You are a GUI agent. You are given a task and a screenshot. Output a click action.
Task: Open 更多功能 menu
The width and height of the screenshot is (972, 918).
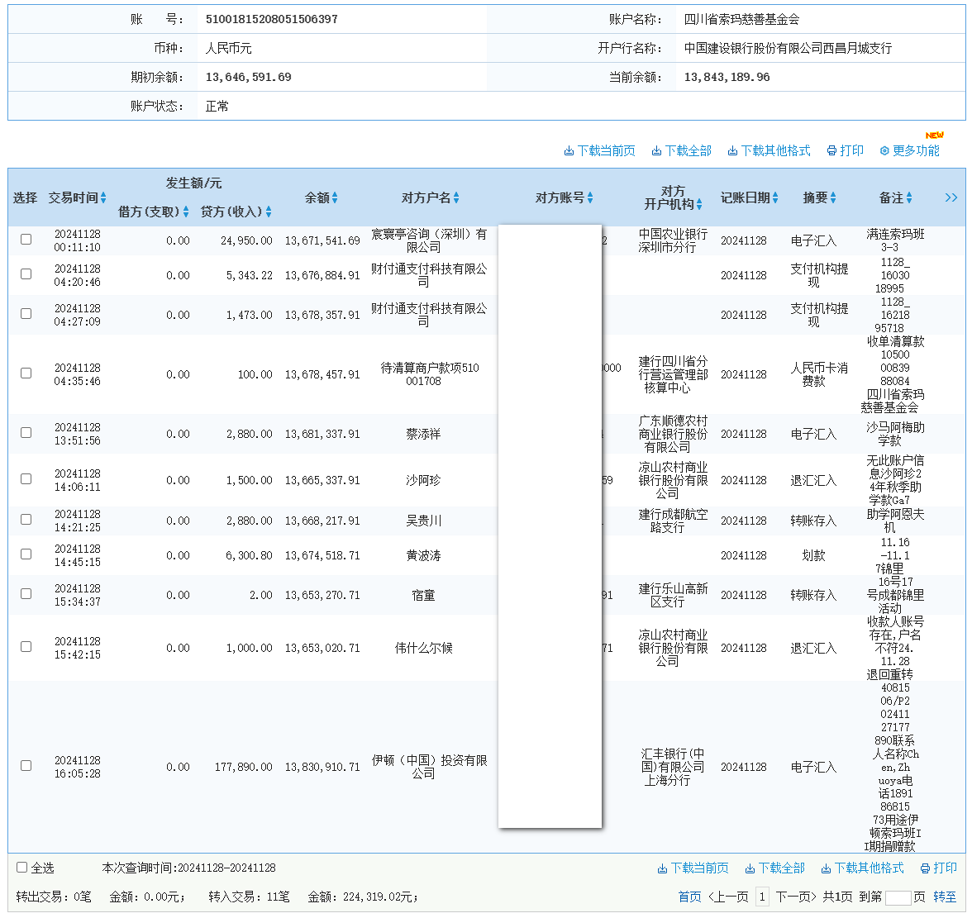point(909,150)
